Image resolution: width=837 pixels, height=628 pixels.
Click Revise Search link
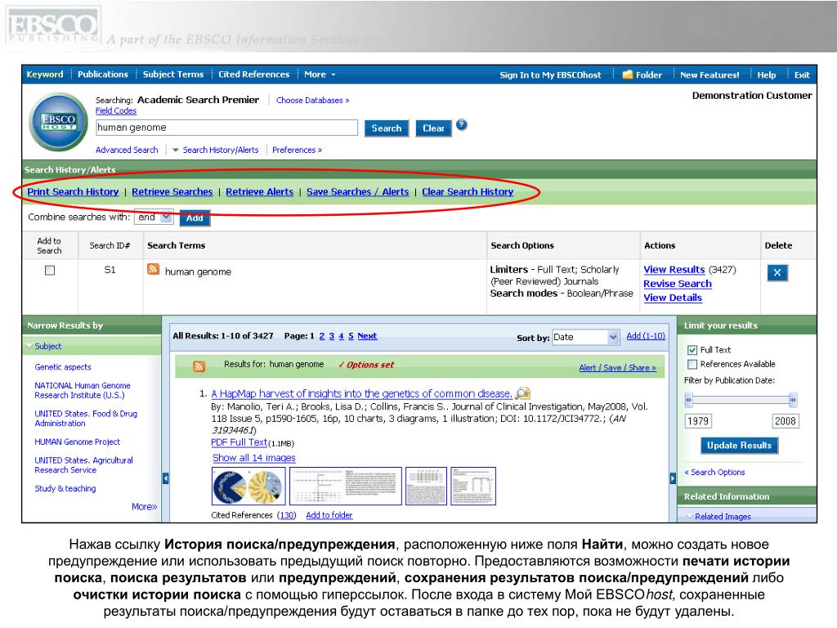(678, 284)
